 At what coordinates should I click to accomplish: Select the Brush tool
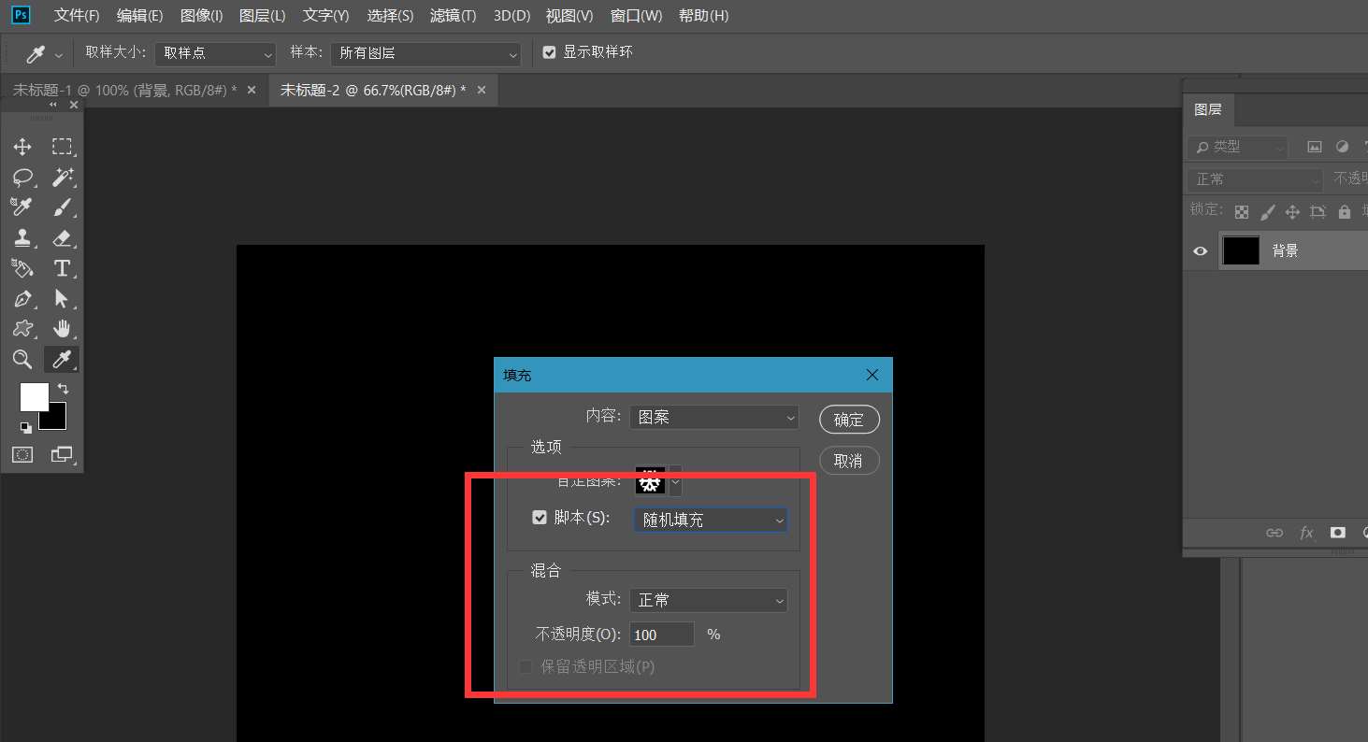tap(63, 207)
